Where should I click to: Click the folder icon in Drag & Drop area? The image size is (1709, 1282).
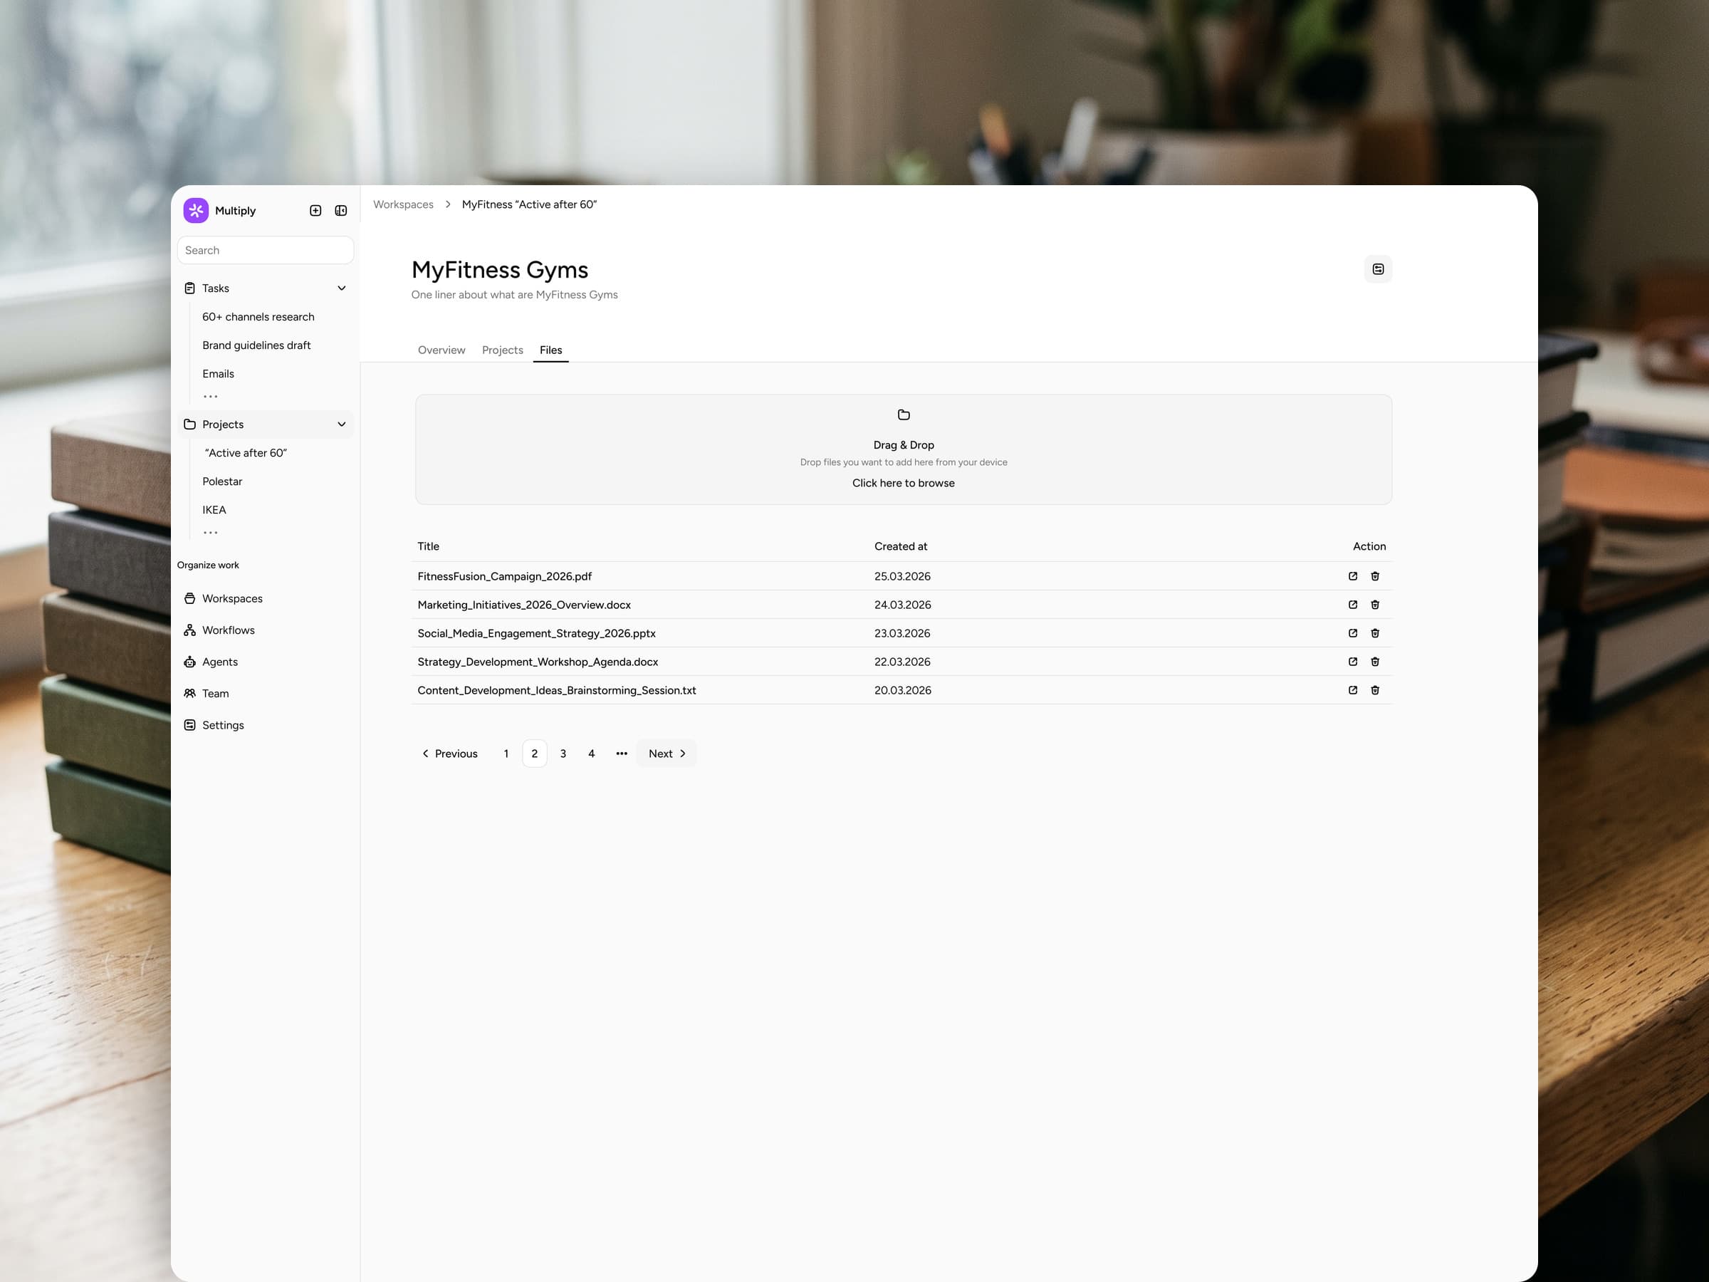pos(903,415)
